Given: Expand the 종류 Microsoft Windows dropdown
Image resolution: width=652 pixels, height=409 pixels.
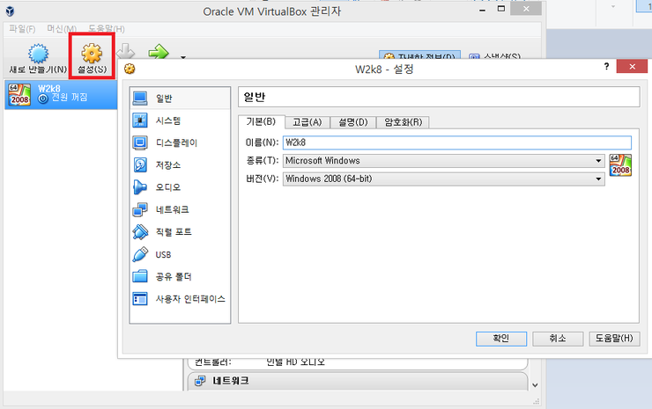Looking at the screenshot, I should 598,161.
